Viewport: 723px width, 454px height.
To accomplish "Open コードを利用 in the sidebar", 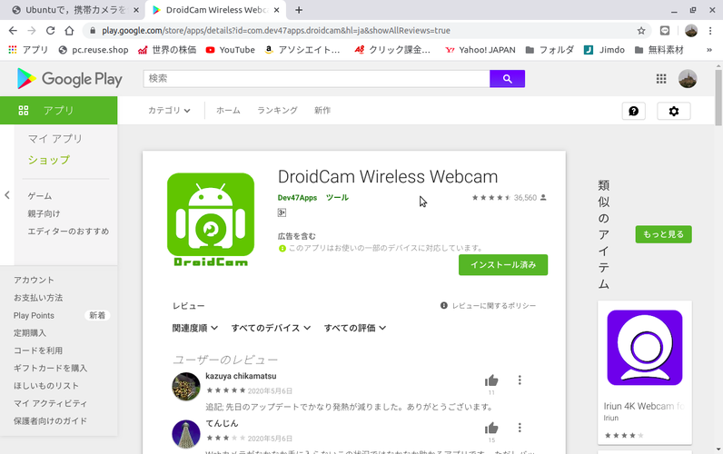I will 38,350.
